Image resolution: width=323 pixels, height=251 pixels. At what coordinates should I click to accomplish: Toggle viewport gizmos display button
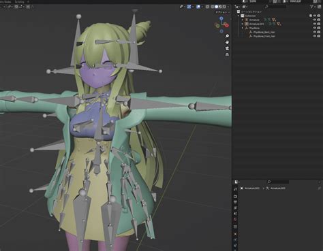click(189, 7)
